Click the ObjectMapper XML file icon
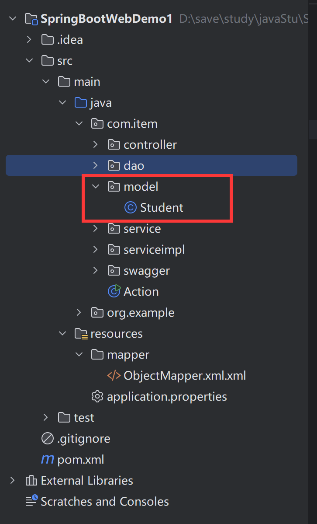The image size is (317, 524). (114, 376)
